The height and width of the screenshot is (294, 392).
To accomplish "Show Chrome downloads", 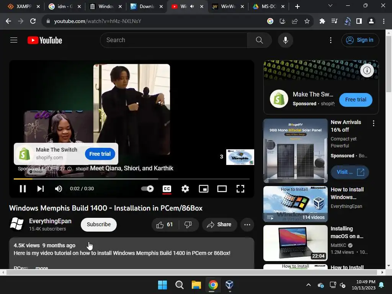I will (x=347, y=21).
